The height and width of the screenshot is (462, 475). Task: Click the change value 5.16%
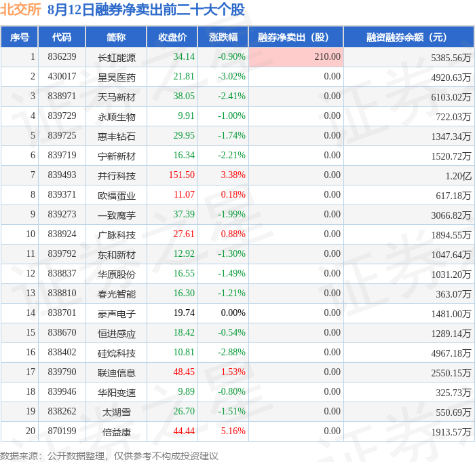pos(233,431)
